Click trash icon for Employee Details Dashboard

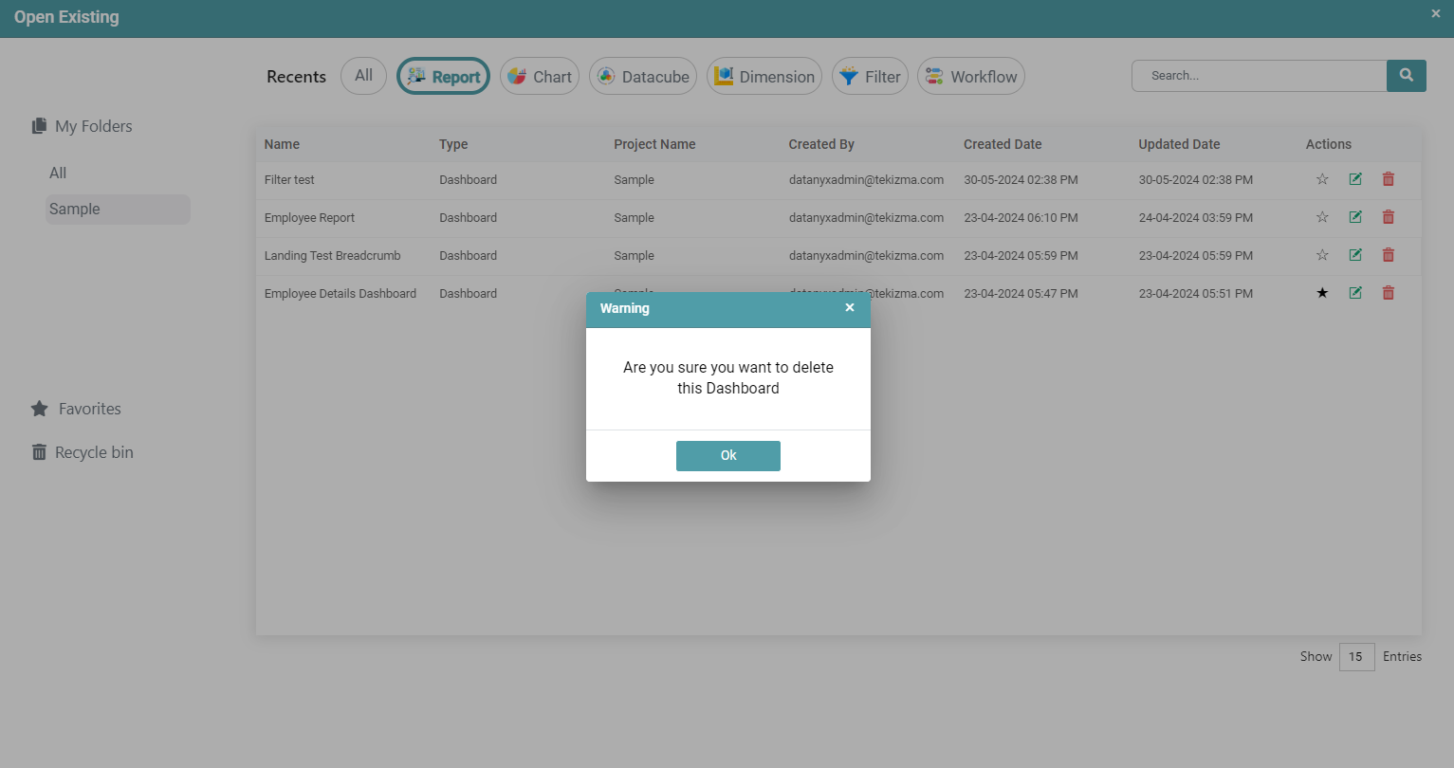[1388, 293]
